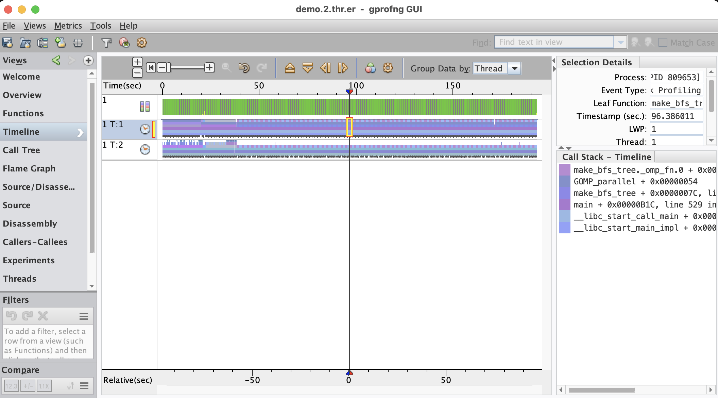Image resolution: width=718 pixels, height=398 pixels.
Task: Click the orange up arrow navigation icon
Action: click(290, 68)
